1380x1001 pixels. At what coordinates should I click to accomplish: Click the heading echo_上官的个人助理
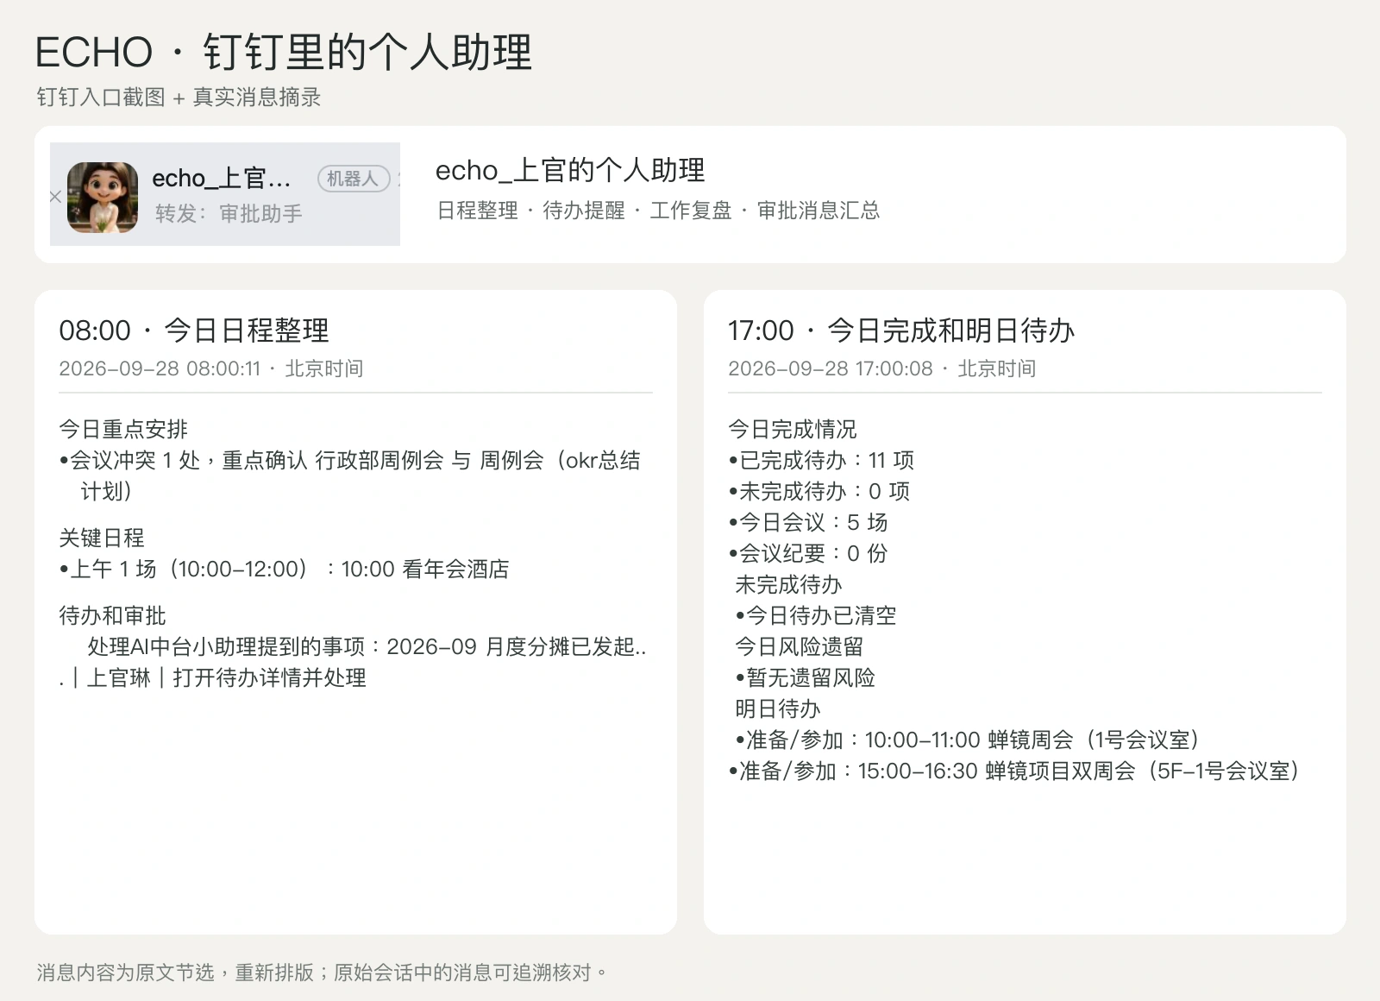coord(570,170)
